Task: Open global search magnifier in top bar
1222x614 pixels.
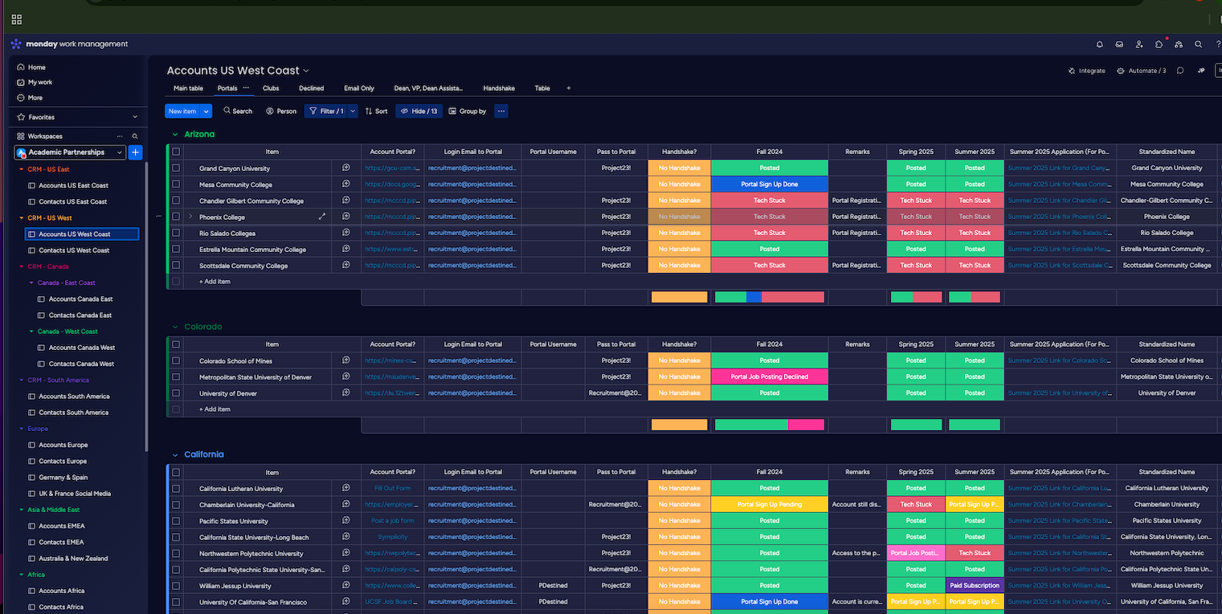Action: pos(1198,44)
